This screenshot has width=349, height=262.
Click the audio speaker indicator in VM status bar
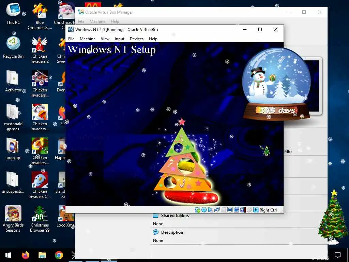[x=210, y=210]
